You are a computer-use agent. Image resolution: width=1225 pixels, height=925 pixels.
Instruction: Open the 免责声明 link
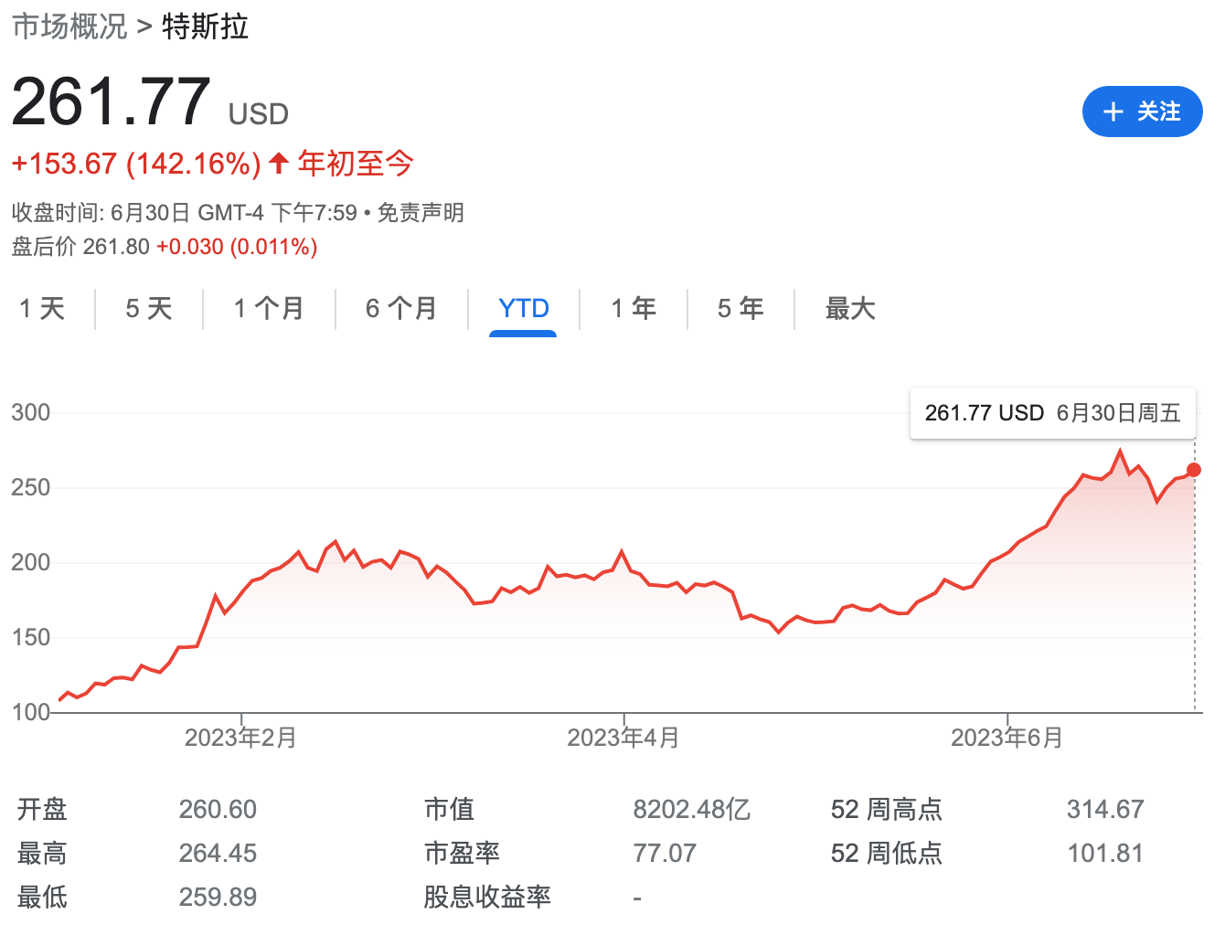pyautogui.click(x=420, y=212)
